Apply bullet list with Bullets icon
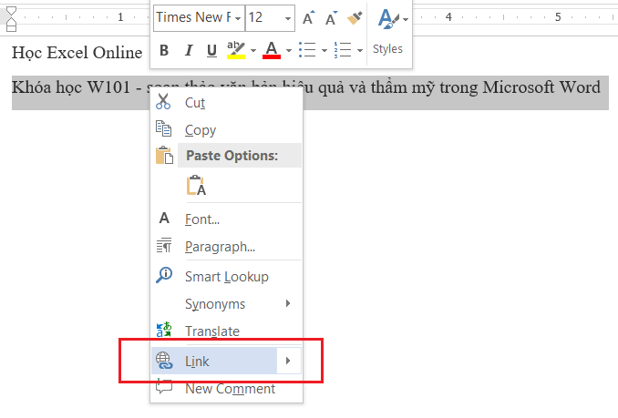The width and height of the screenshot is (618, 418). click(307, 50)
